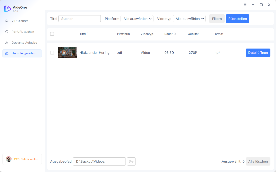This screenshot has width=276, height=172.
Task: Open the hamburger menu icon in title bar
Action: [245, 5]
